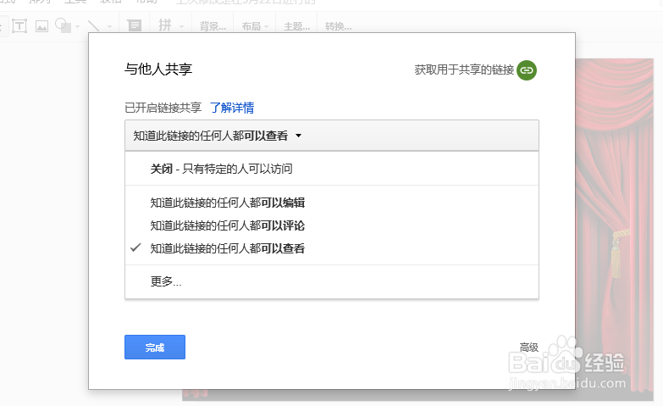This screenshot has width=663, height=406.
Task: Choose anyone with link 可以编辑 option
Action: 332,203
